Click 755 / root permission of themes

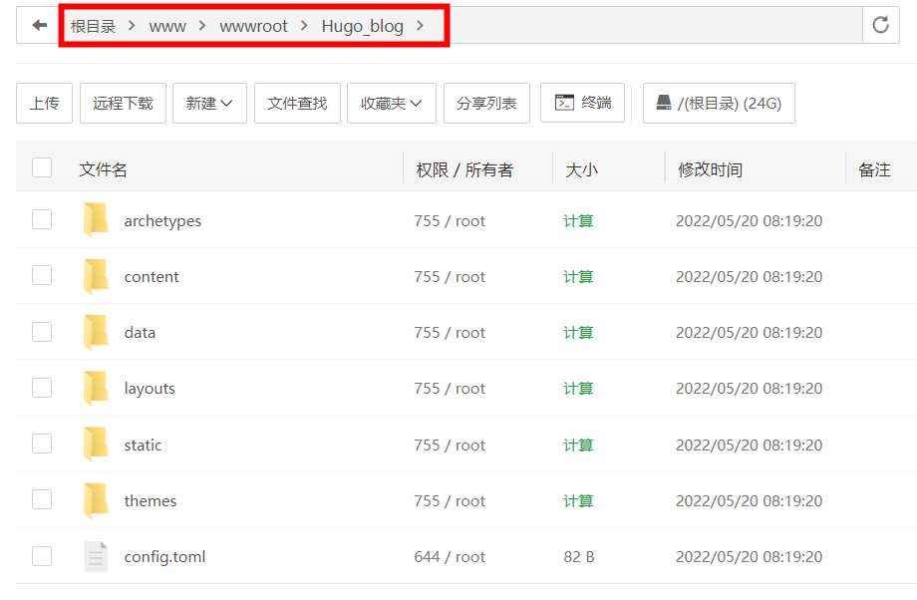[x=450, y=500]
